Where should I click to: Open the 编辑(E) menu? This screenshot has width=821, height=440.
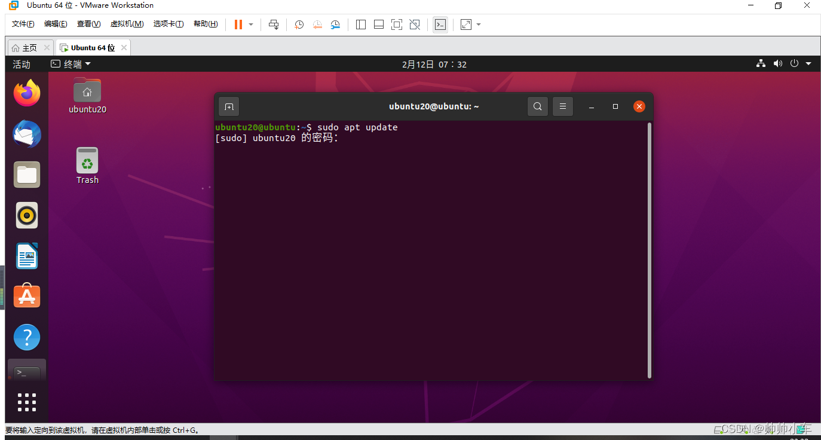56,24
